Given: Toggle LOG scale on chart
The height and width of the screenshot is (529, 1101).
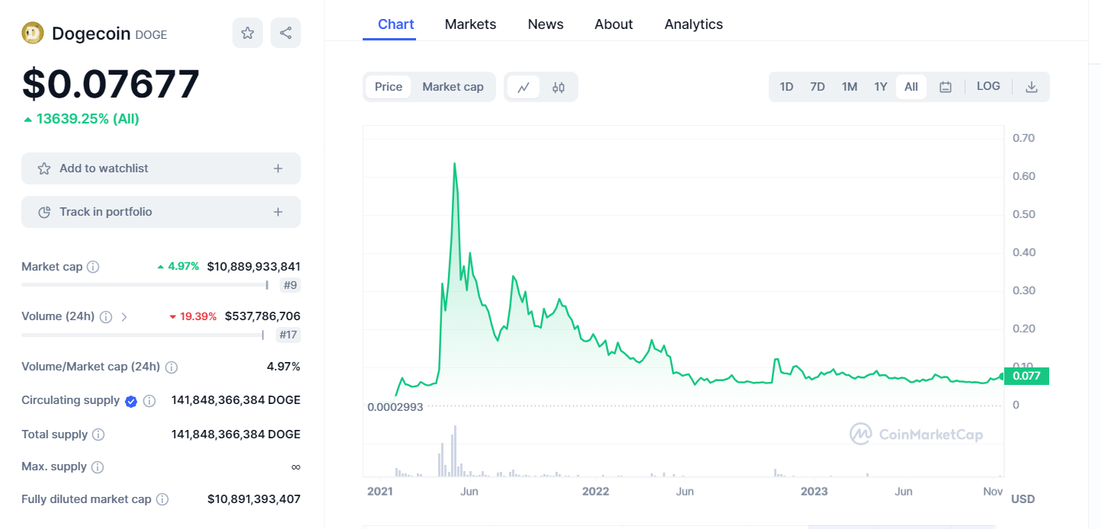Looking at the screenshot, I should click(x=988, y=86).
